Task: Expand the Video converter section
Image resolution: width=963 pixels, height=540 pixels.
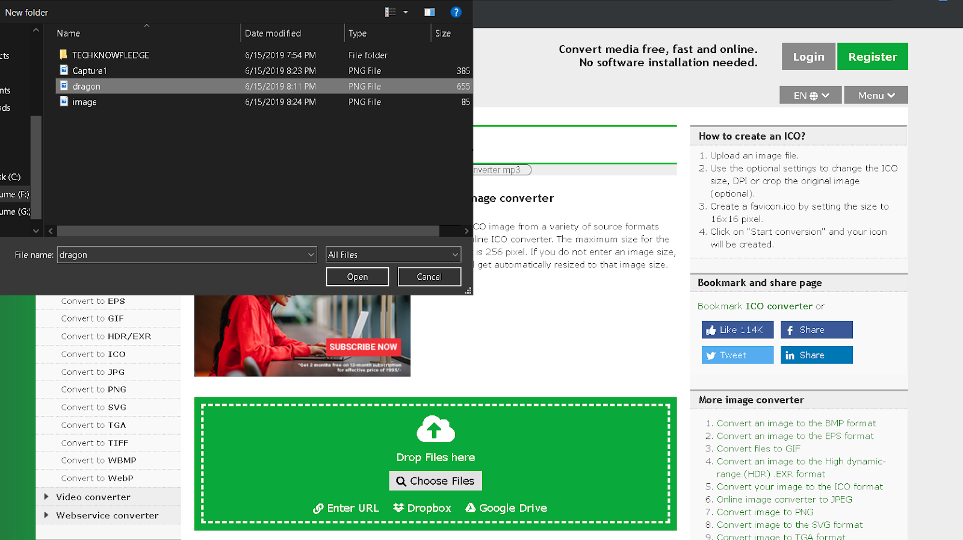Action: pyautogui.click(x=93, y=497)
